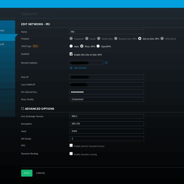Open the Firewall item in the sidebar
Screen dimensions: 184x184
[x=8, y=44]
